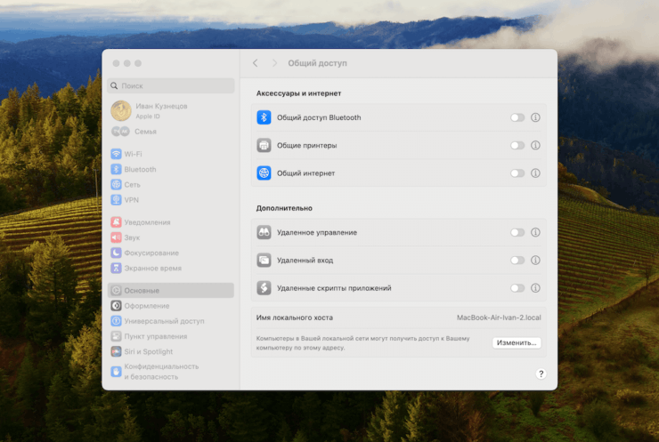This screenshot has height=442, width=659.
Task: Open Siri и Spotlight settings
Action: [x=149, y=351]
